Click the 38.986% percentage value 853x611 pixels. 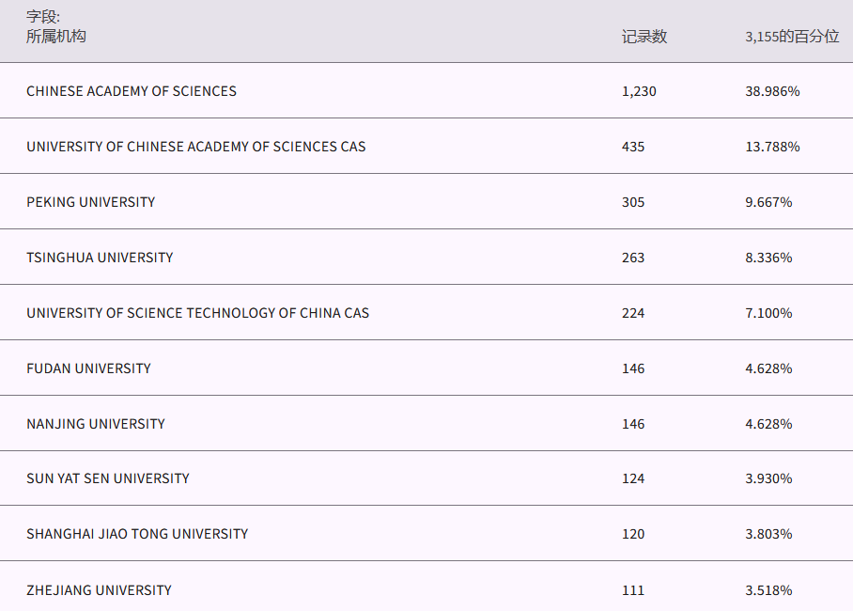click(x=772, y=91)
